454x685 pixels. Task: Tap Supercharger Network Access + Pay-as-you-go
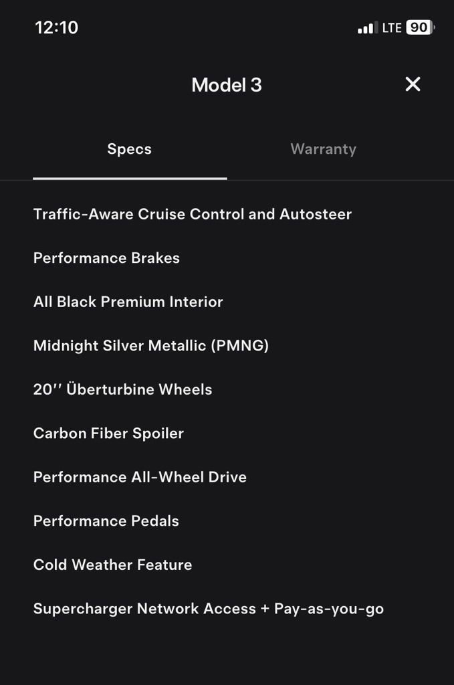click(208, 609)
